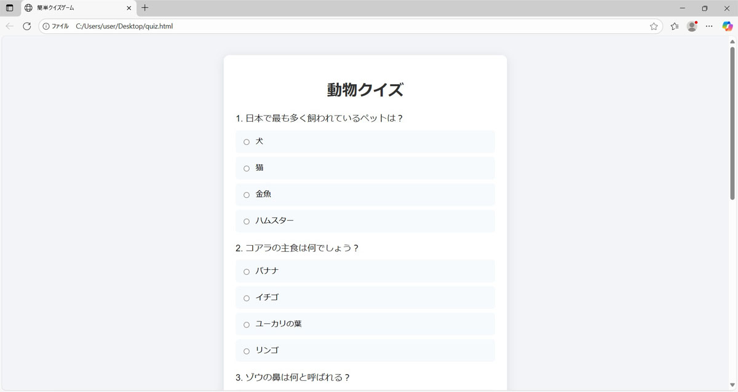Open the favorites list icon
Image resolution: width=738 pixels, height=392 pixels.
pyautogui.click(x=675, y=26)
